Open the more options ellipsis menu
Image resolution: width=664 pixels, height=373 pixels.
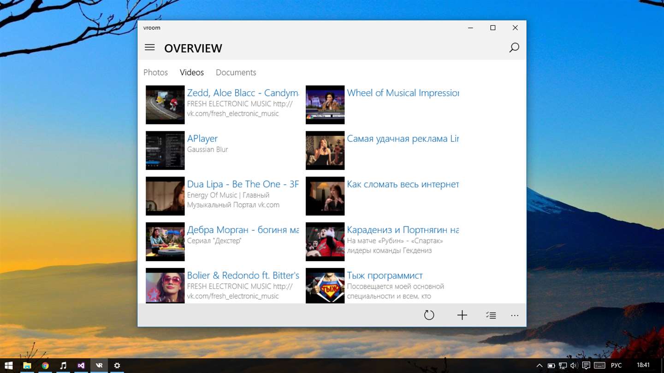coord(515,316)
